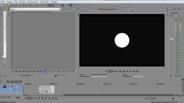The width and height of the screenshot is (184, 103).
Task: Save project with the floppy disk icon
Action: pos(9,5)
